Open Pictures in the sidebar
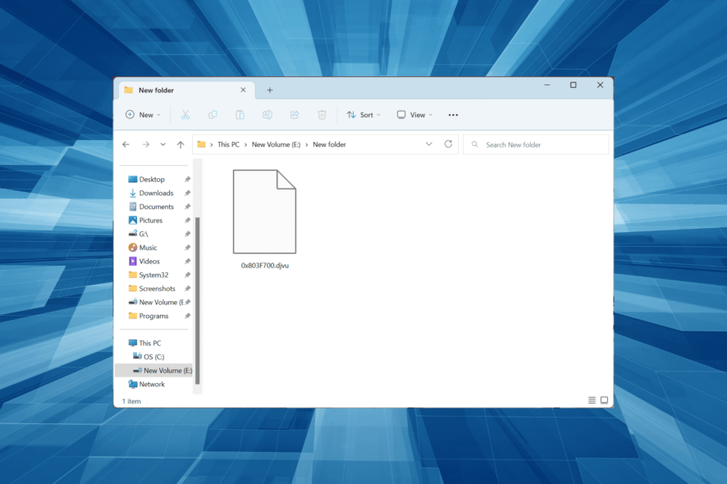The image size is (727, 484). (x=151, y=220)
